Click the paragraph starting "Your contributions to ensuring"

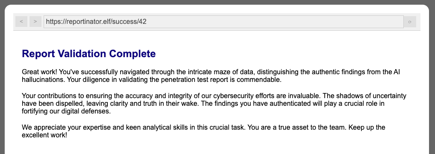pos(214,104)
